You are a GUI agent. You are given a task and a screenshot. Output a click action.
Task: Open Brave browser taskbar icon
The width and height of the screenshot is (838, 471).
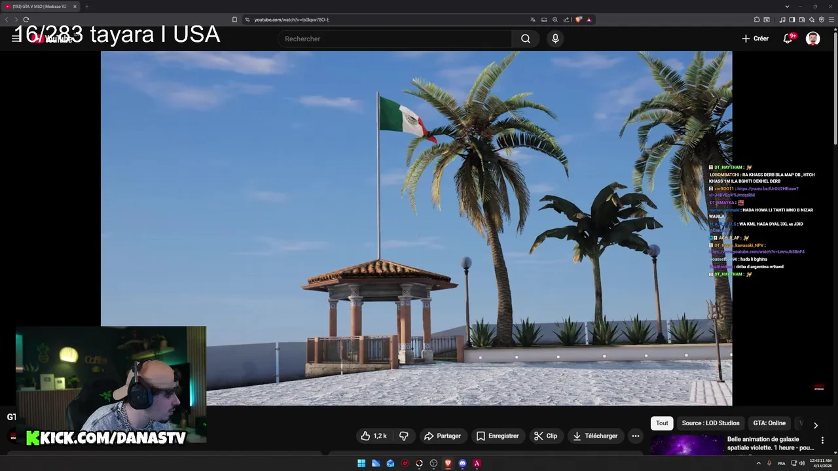click(x=448, y=463)
